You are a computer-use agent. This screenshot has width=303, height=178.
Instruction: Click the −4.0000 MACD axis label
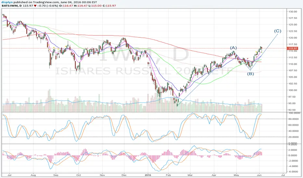pos(293,166)
